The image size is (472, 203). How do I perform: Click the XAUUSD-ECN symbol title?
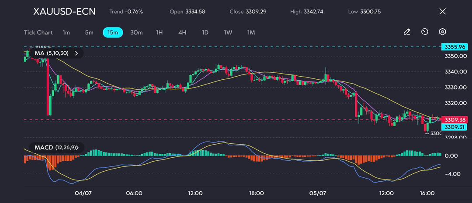pos(64,11)
